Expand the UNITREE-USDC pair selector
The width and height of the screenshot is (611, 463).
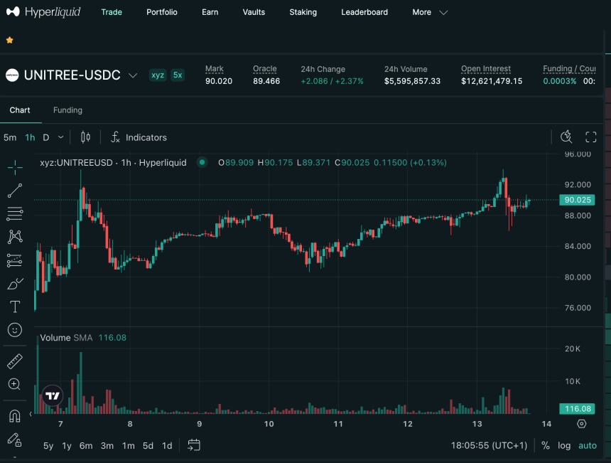click(133, 75)
